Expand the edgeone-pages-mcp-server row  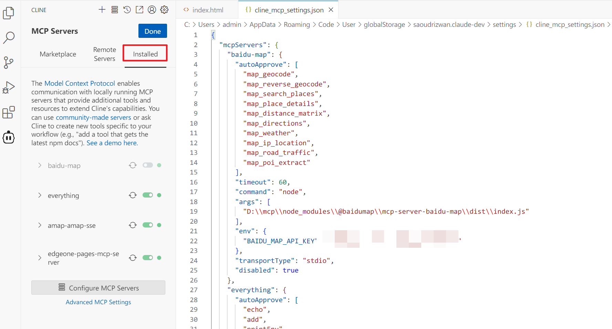[40, 258]
